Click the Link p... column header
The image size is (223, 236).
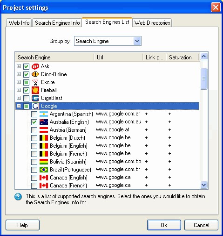coord(155,57)
